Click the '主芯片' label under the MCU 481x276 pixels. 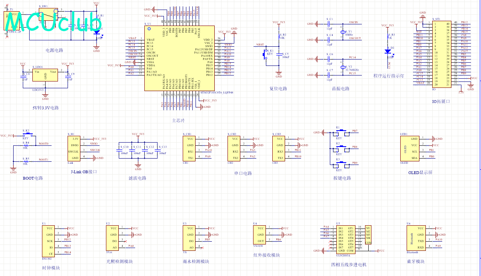click(x=178, y=120)
